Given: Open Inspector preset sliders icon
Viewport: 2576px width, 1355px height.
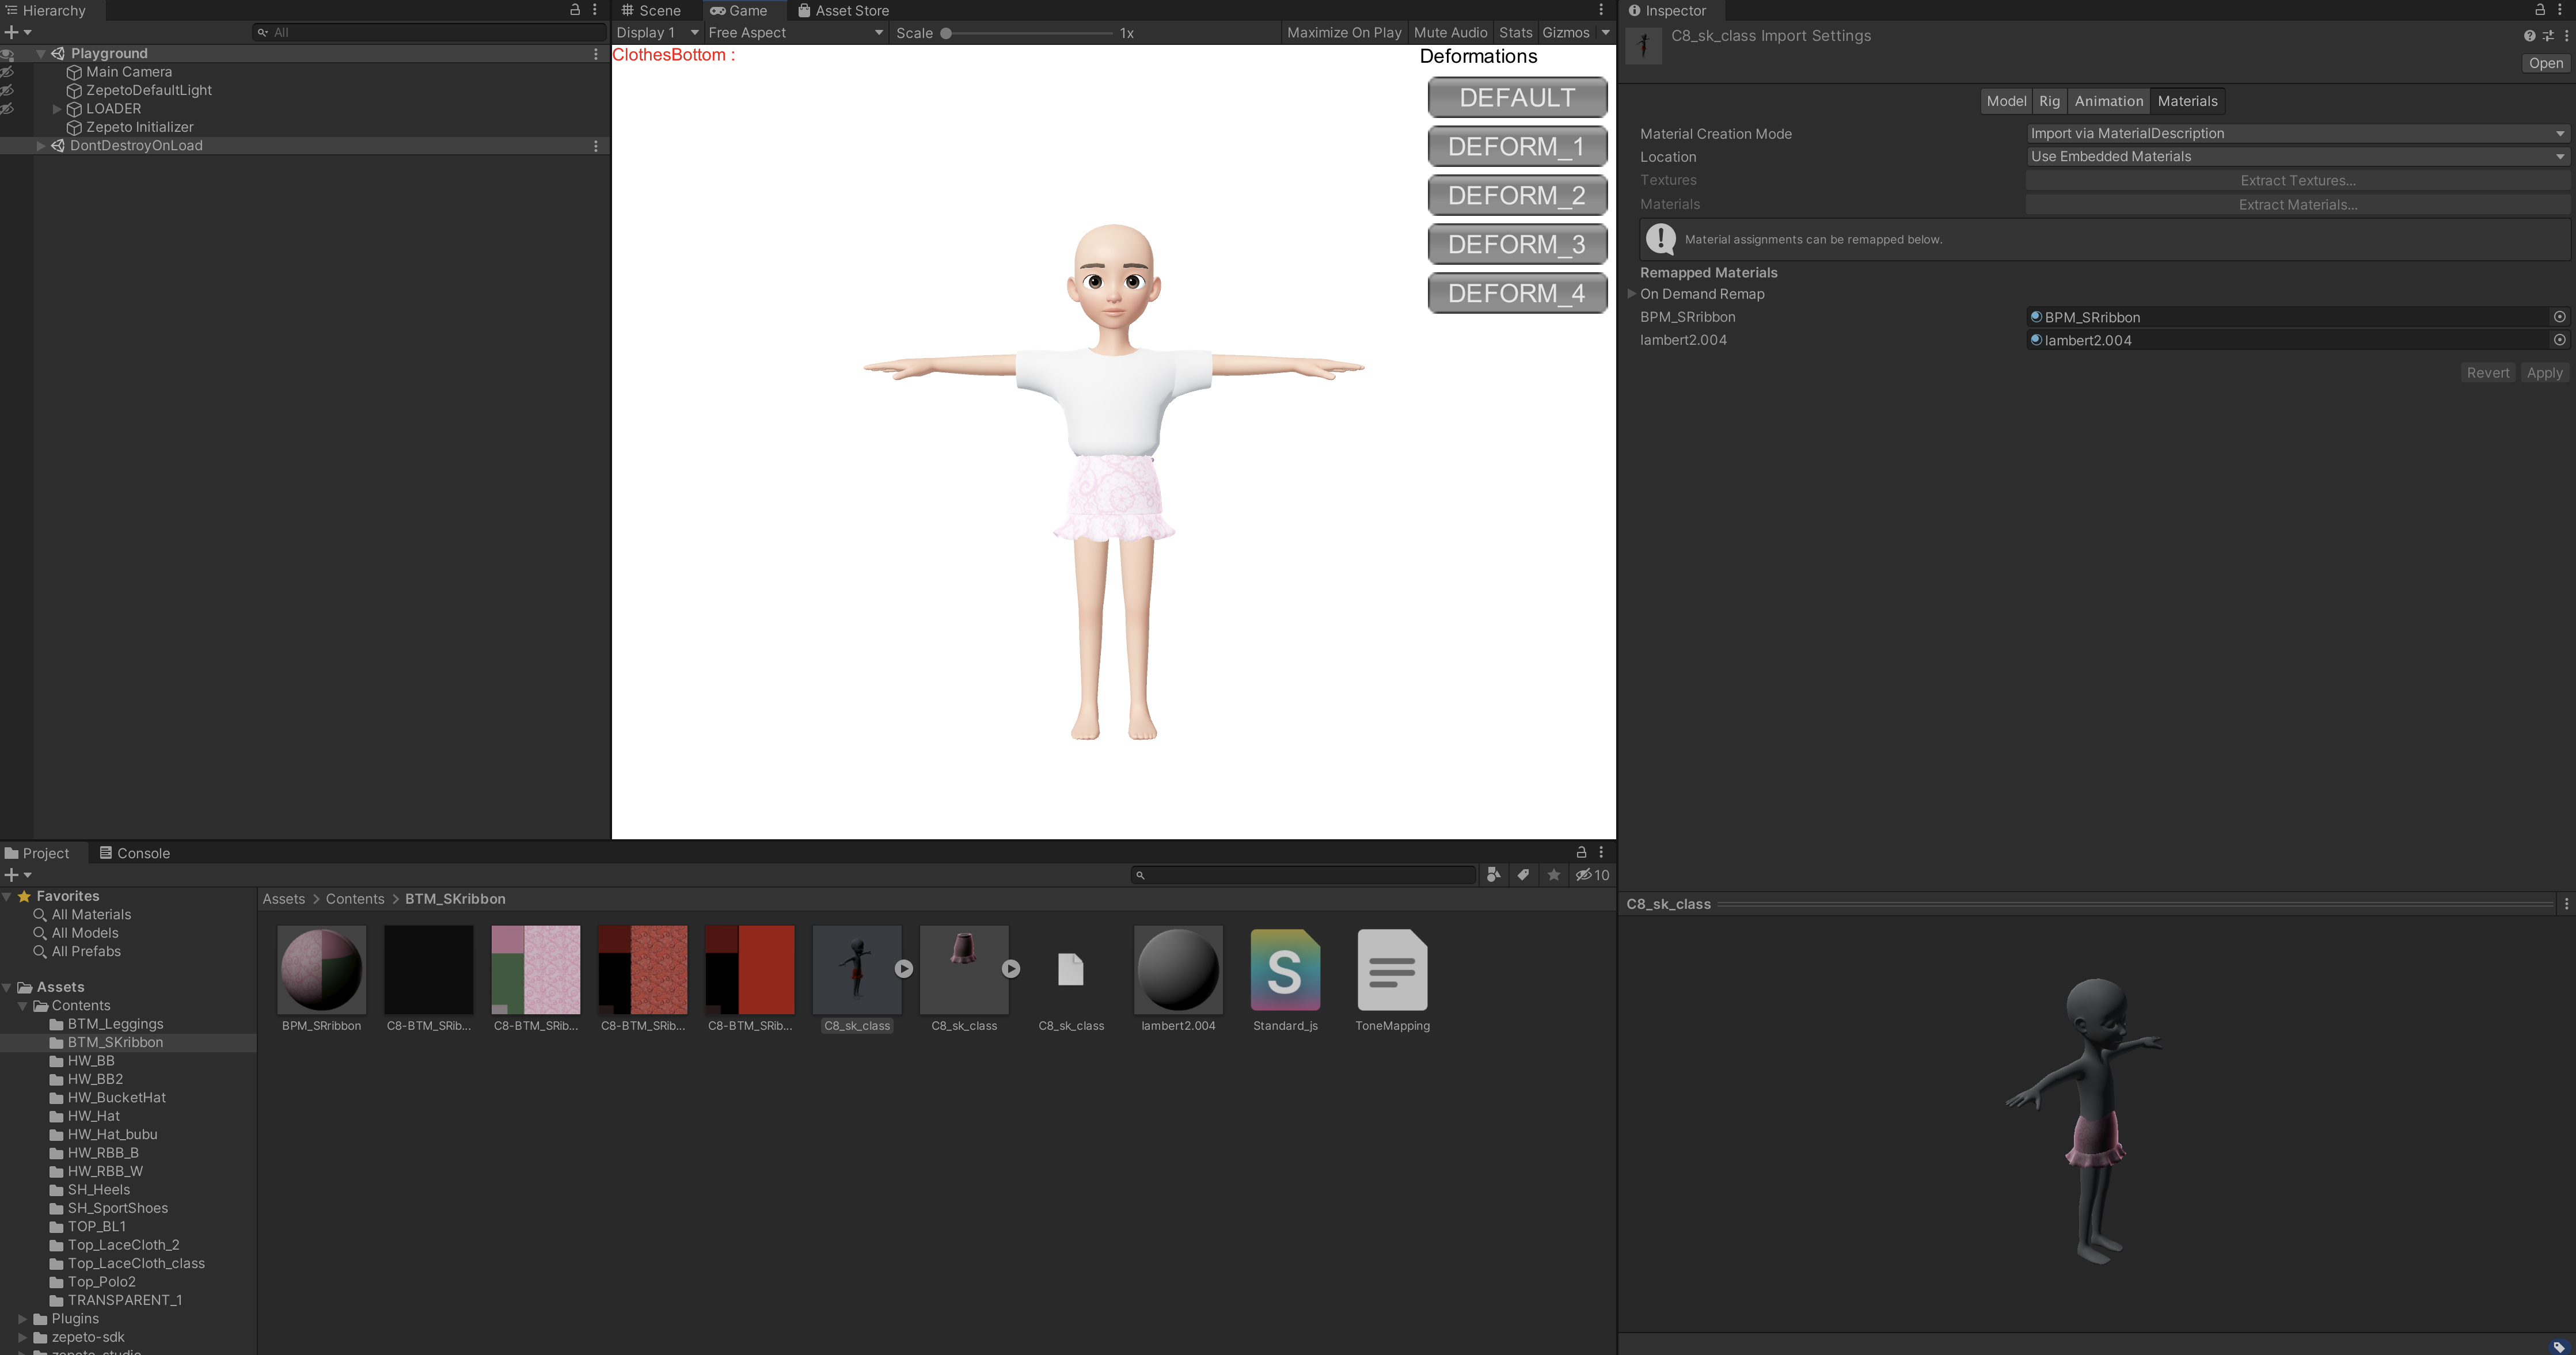Looking at the screenshot, I should point(2548,36).
